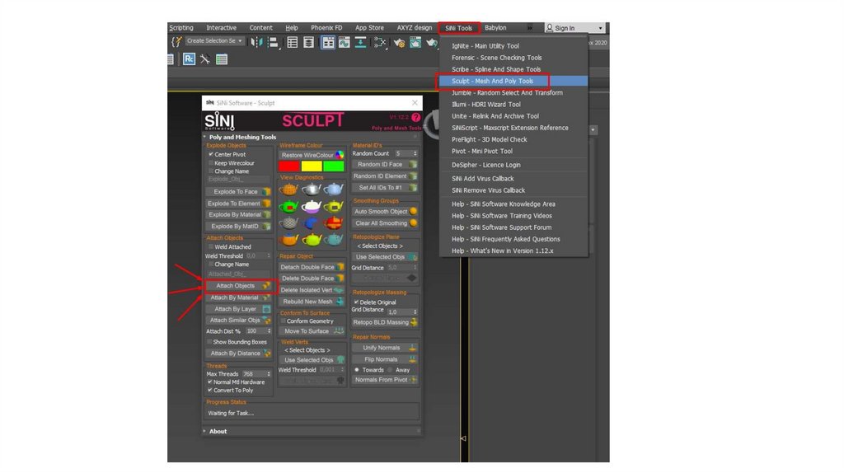Click the grey checkered teapot diagnostic
The image size is (844, 473).
288,222
